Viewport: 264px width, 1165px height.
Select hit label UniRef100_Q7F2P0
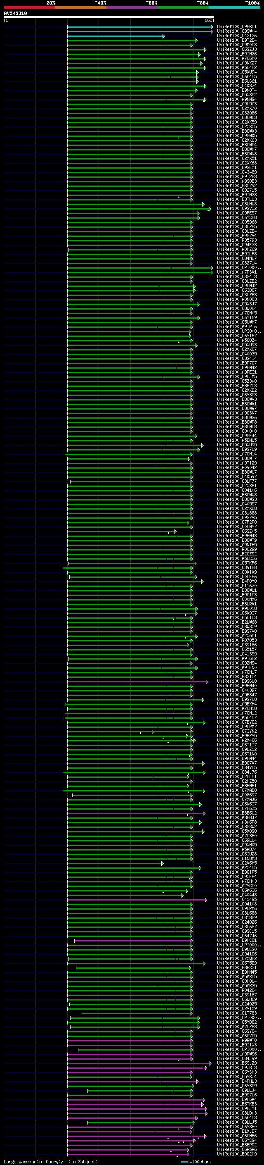[236, 522]
